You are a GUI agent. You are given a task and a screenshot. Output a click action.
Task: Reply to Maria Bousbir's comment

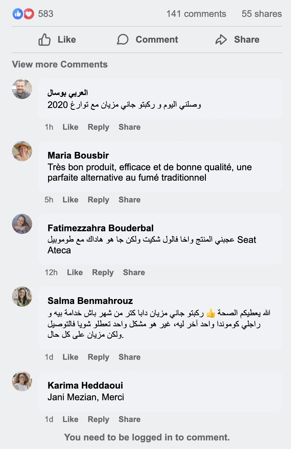[98, 200]
